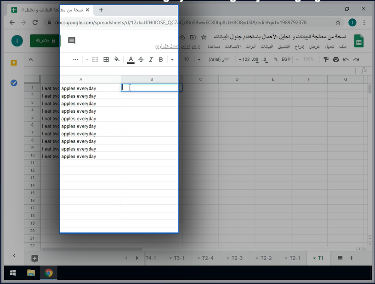Open the عرض (View) menu
The image size is (375, 284).
click(x=314, y=46)
